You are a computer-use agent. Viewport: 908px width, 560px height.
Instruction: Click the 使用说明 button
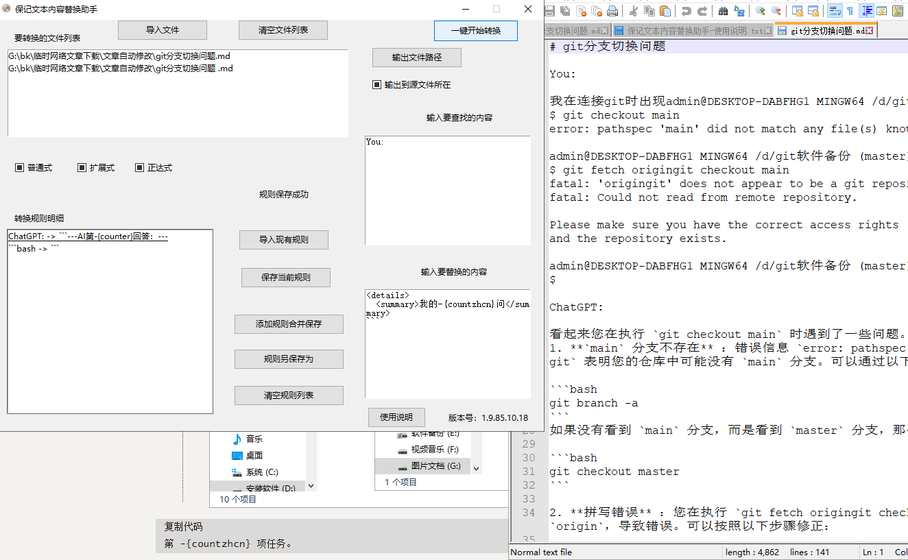point(396,417)
